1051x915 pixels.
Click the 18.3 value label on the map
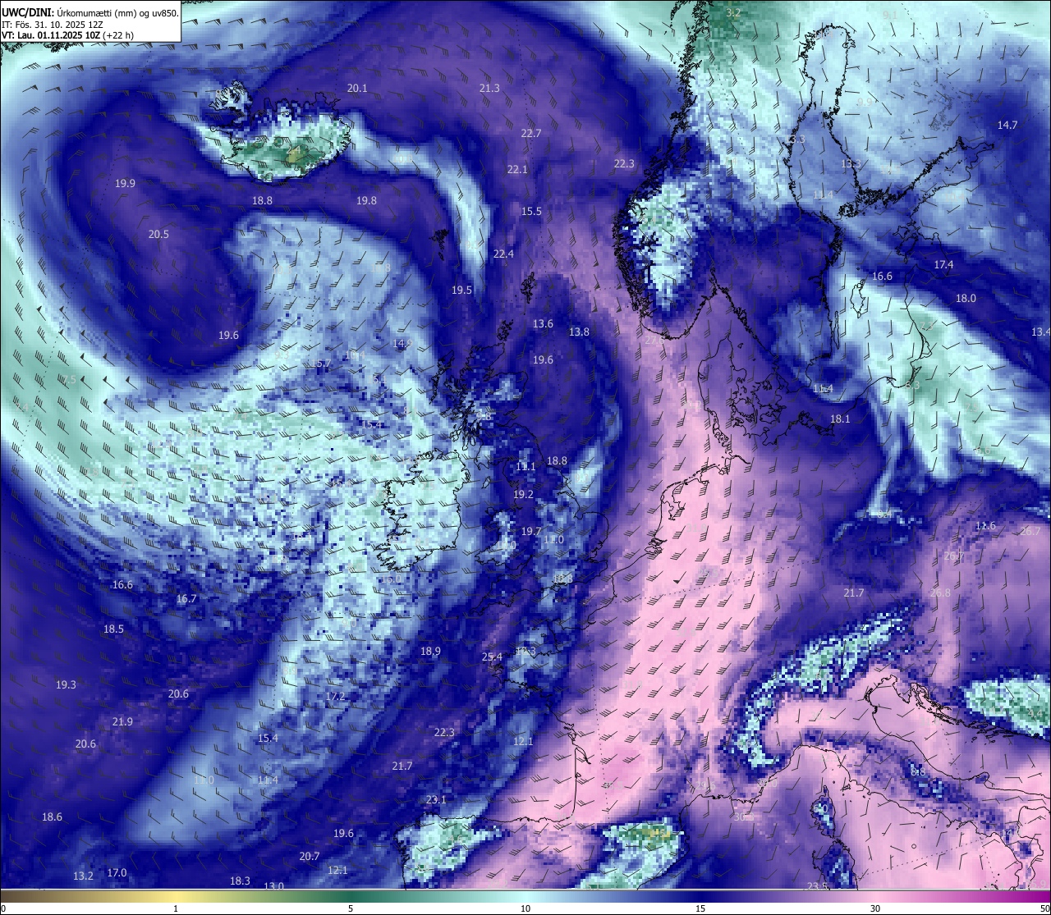240,881
